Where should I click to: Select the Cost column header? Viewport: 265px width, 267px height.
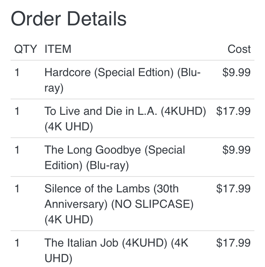239,49
